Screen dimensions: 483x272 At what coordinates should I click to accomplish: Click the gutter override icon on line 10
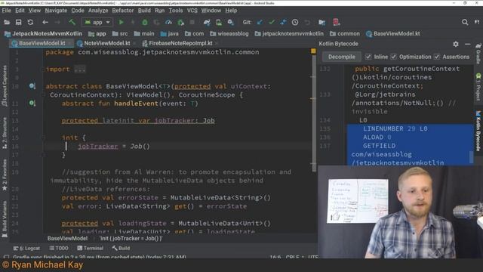(32, 86)
